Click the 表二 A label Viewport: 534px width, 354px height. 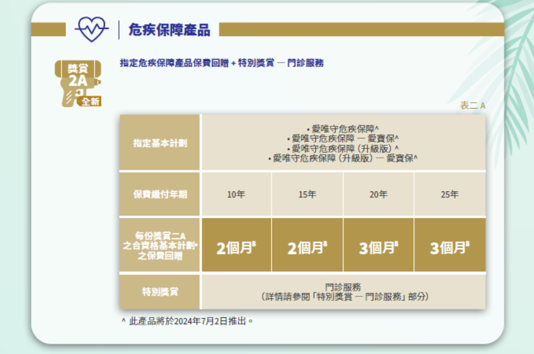coord(473,105)
